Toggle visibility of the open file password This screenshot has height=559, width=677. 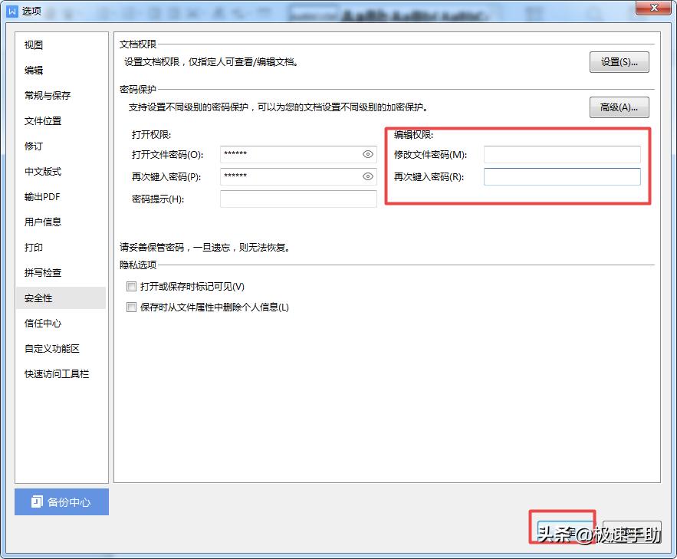pyautogui.click(x=366, y=154)
